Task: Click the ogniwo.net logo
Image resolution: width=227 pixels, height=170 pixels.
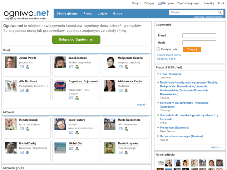Action: point(26,14)
